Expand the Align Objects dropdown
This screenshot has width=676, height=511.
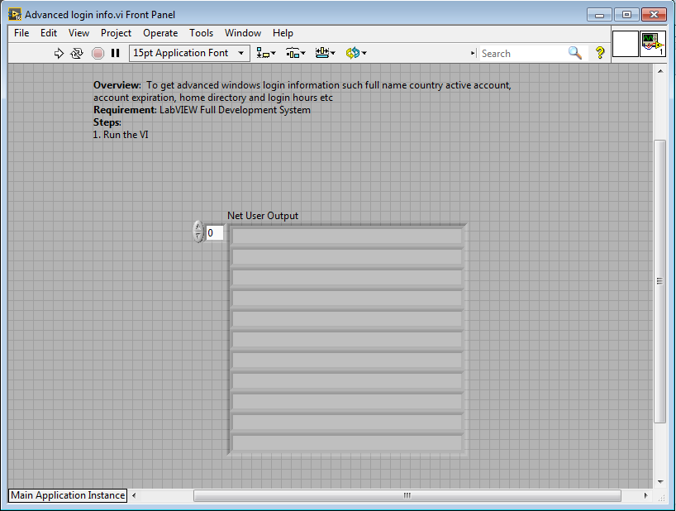266,53
